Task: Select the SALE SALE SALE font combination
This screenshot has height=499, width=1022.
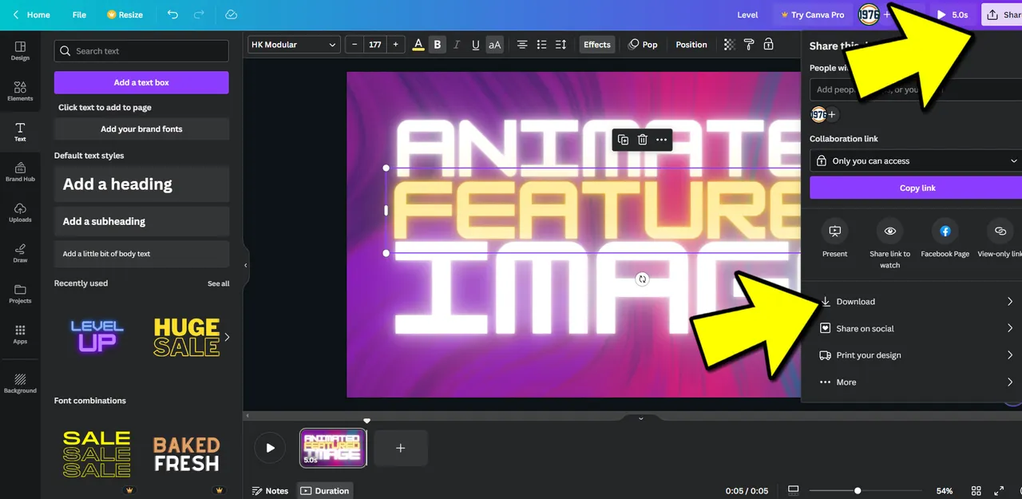Action: coord(97,453)
